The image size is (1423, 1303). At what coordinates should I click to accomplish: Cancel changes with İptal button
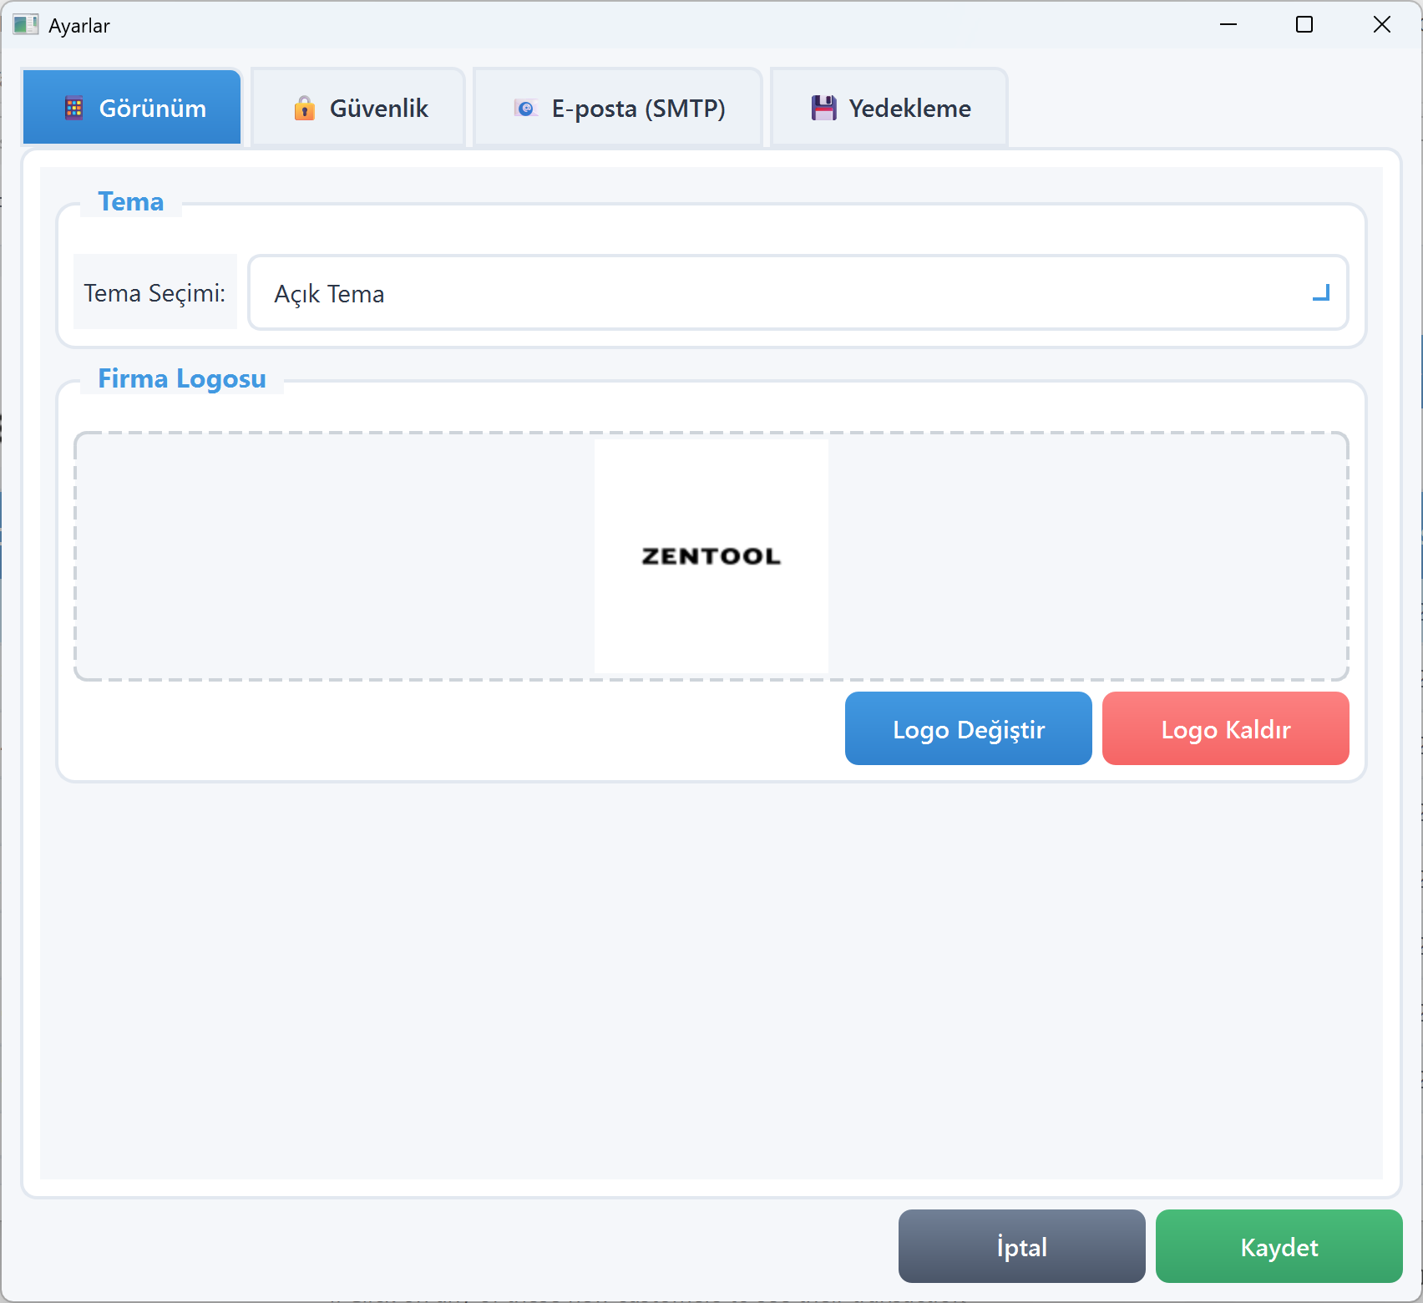[1021, 1247]
